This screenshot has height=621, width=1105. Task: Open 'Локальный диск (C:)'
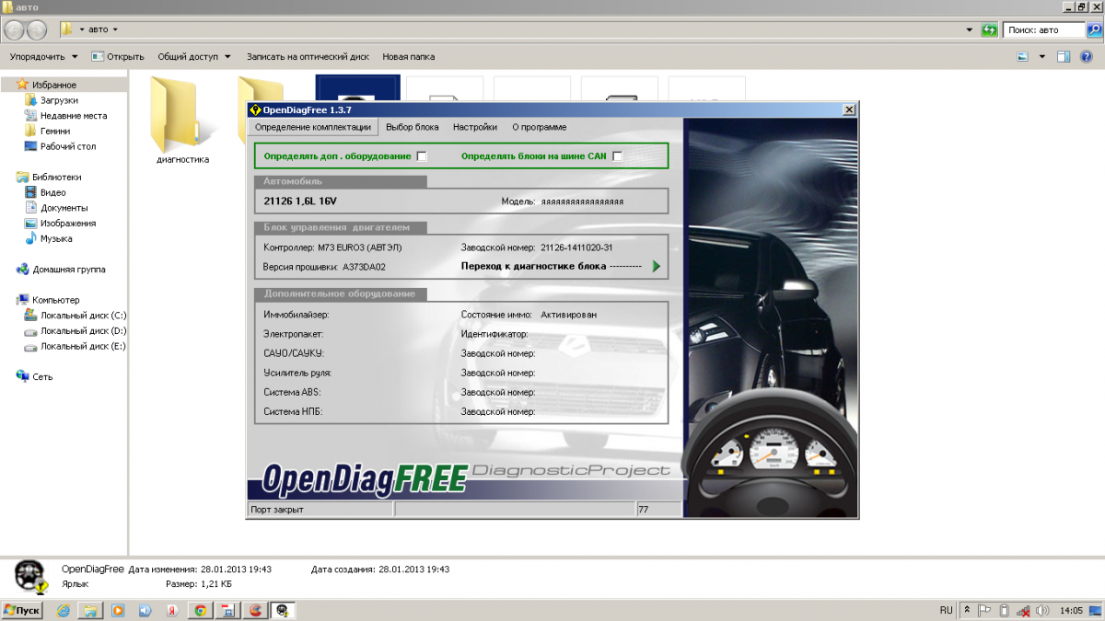click(x=83, y=316)
